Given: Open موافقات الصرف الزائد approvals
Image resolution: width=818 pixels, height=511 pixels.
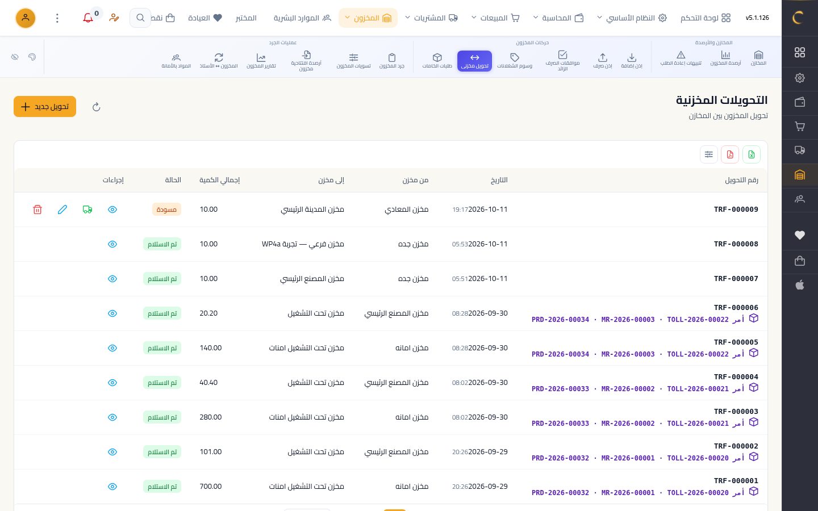Looking at the screenshot, I should (x=562, y=61).
